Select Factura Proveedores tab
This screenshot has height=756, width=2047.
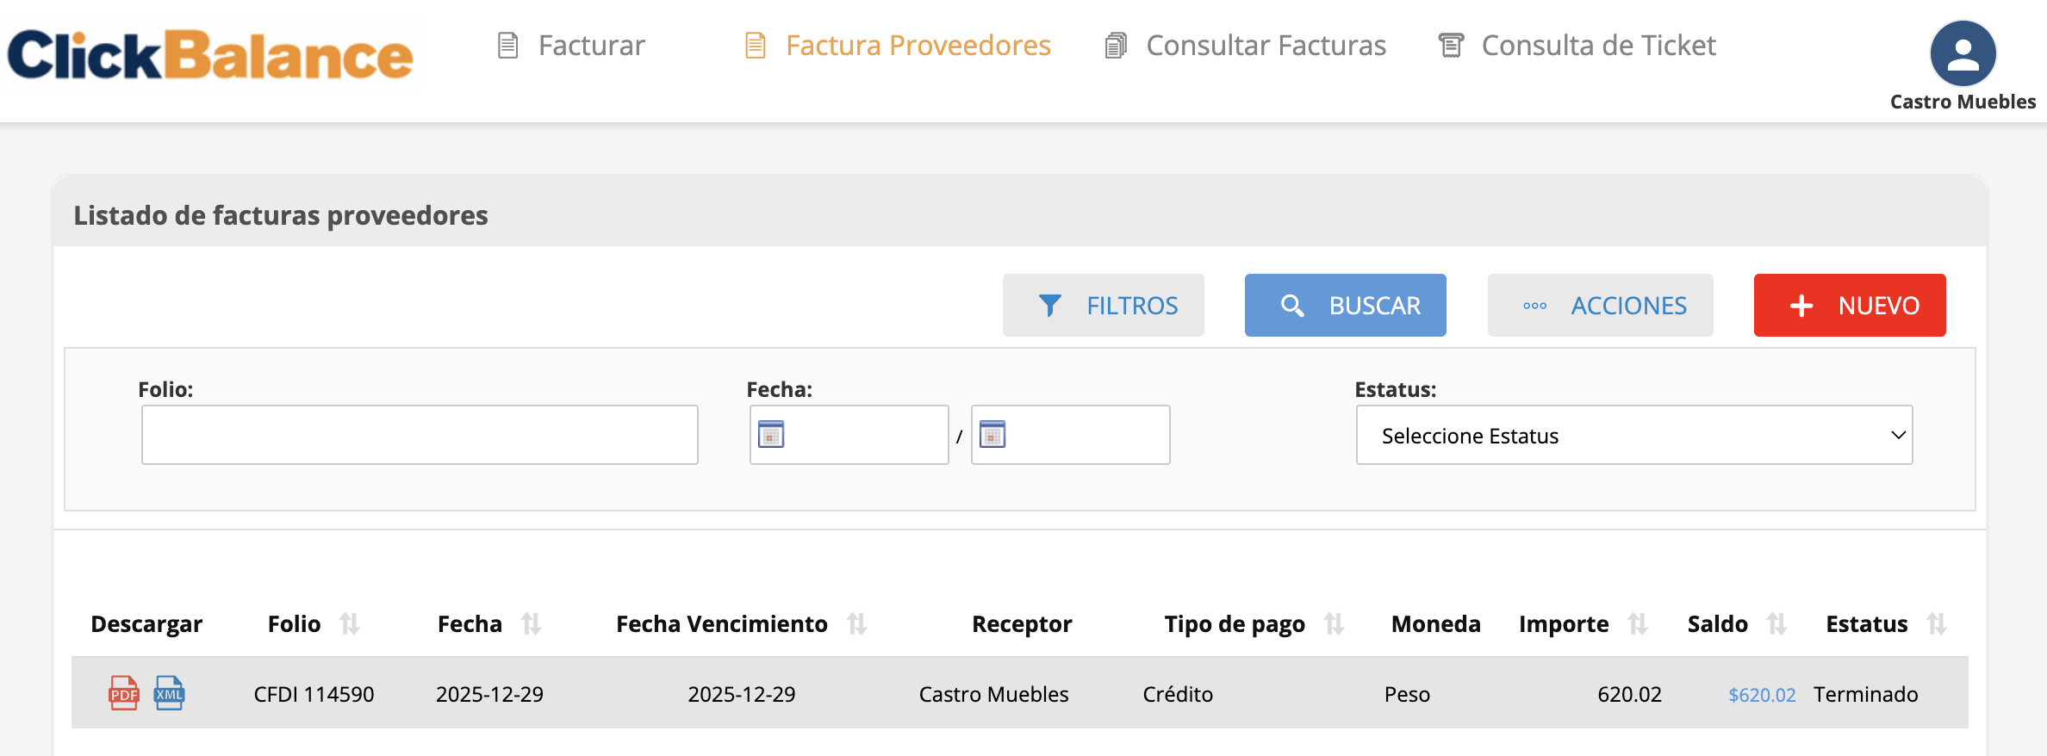click(x=898, y=46)
